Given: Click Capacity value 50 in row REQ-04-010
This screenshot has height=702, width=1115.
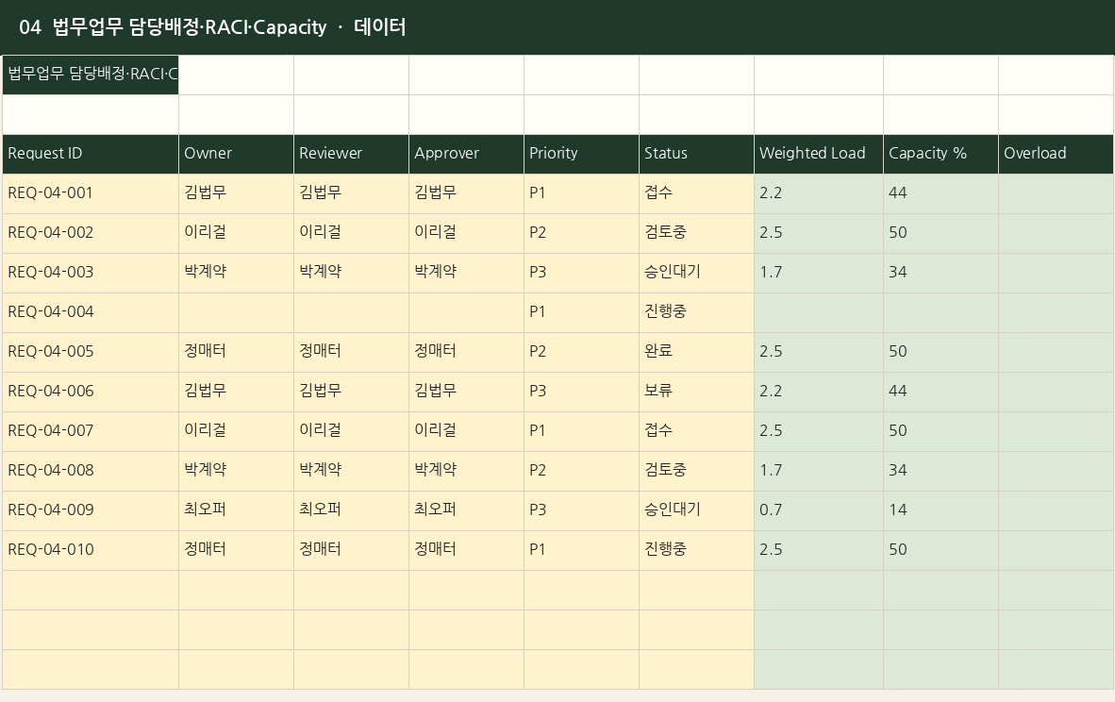Looking at the screenshot, I should click(940, 550).
